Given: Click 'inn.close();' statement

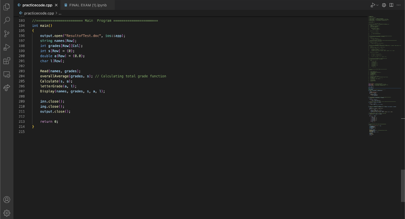Looking at the screenshot, I should click(52, 101).
